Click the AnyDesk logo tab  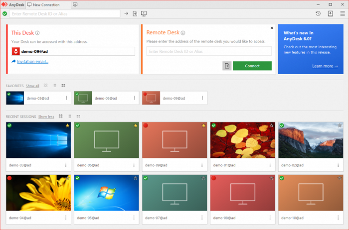13,4
